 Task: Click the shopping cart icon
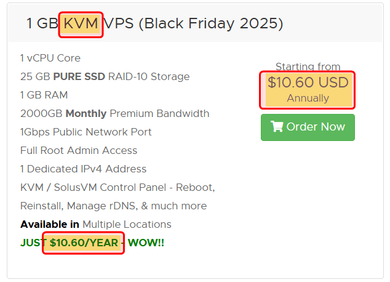click(x=277, y=127)
